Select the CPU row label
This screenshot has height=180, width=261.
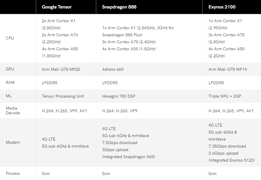pos(10,38)
